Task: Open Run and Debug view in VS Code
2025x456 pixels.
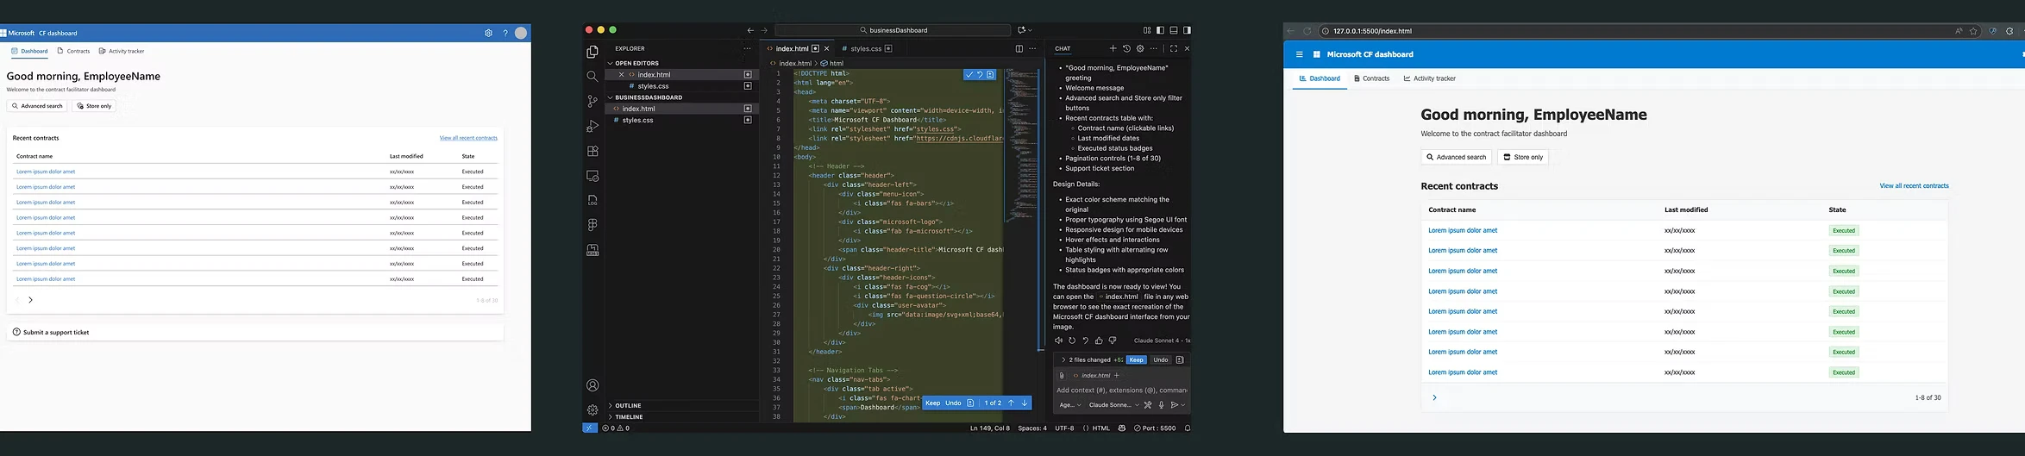Action: tap(592, 127)
